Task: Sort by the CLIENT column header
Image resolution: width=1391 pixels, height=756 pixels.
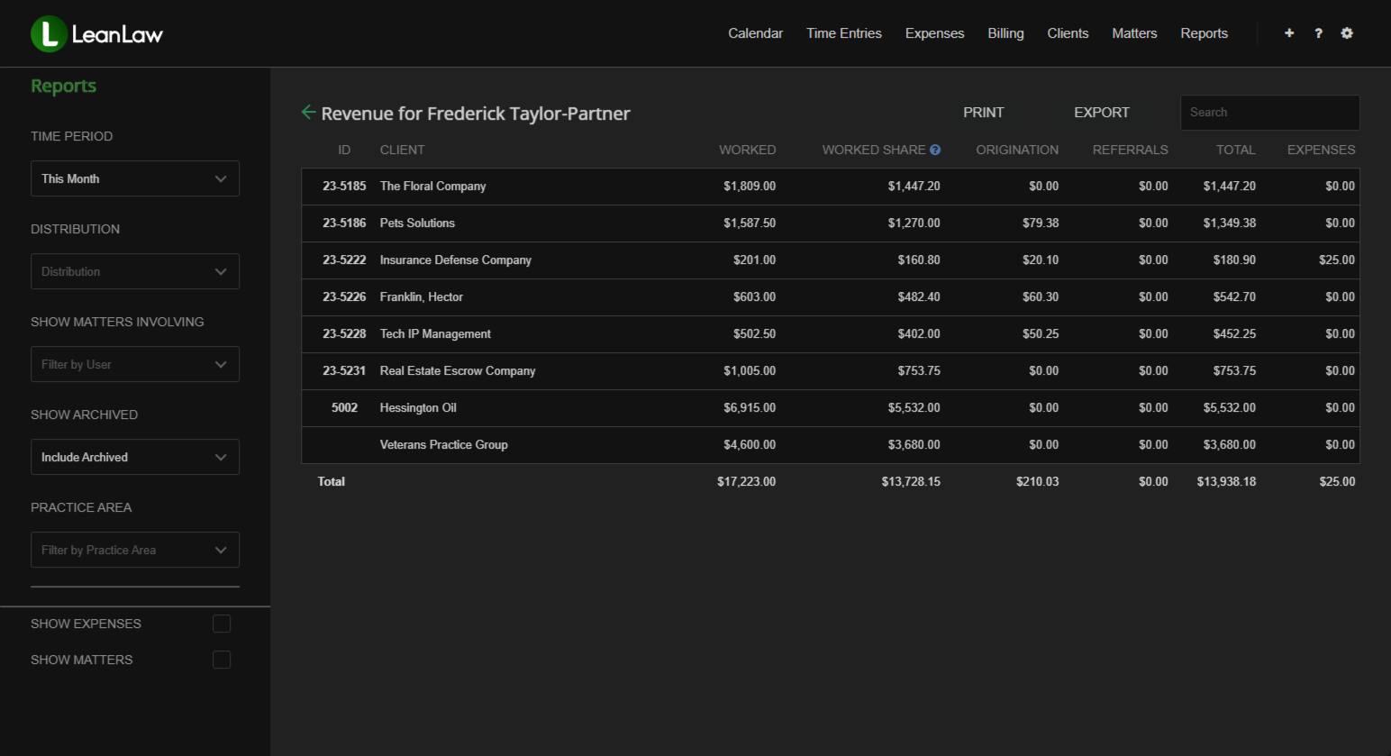Action: [x=402, y=150]
